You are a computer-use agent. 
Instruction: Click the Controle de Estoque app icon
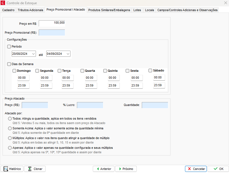pyautogui.click(x=3, y=3)
